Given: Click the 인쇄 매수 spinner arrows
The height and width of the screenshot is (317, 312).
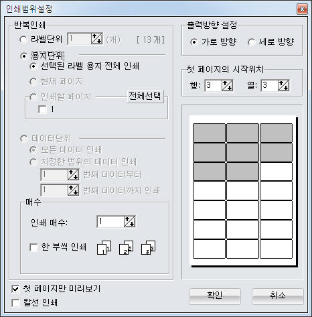Looking at the screenshot, I should [x=129, y=222].
